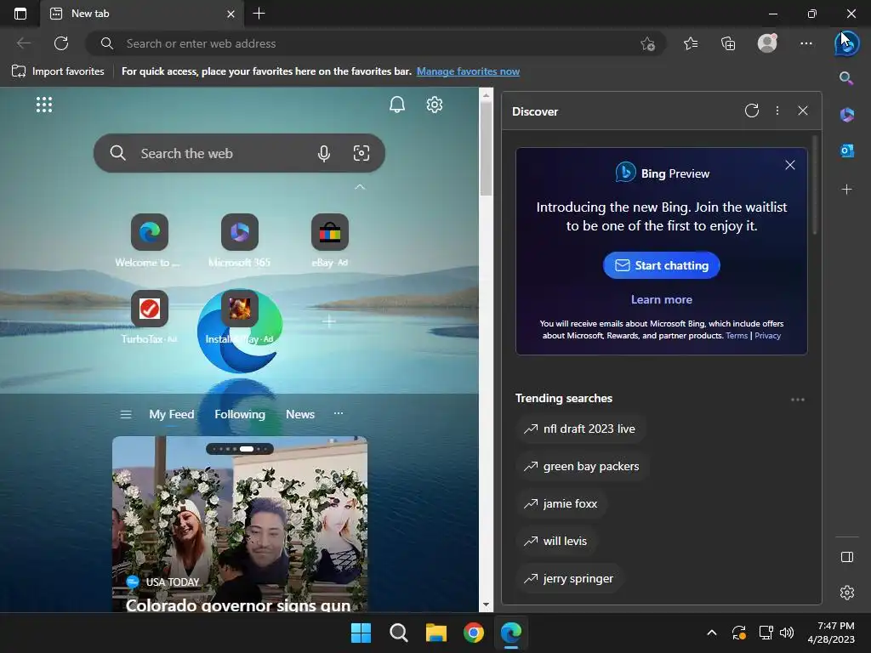
Task: Open Settings and more ellipsis menu
Action: click(806, 43)
